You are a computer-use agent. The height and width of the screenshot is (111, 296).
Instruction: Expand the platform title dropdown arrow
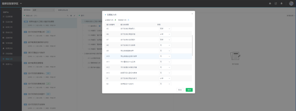21,3
